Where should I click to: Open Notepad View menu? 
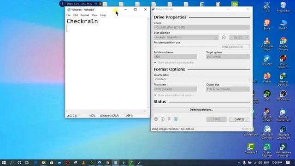pyautogui.click(x=94, y=15)
